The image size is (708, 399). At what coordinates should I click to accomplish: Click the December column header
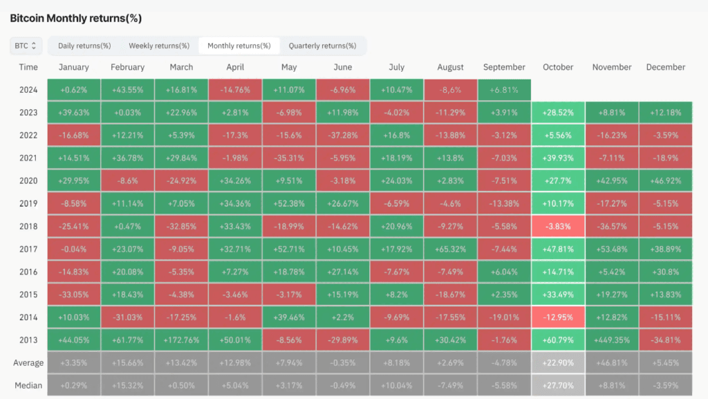[x=666, y=67]
